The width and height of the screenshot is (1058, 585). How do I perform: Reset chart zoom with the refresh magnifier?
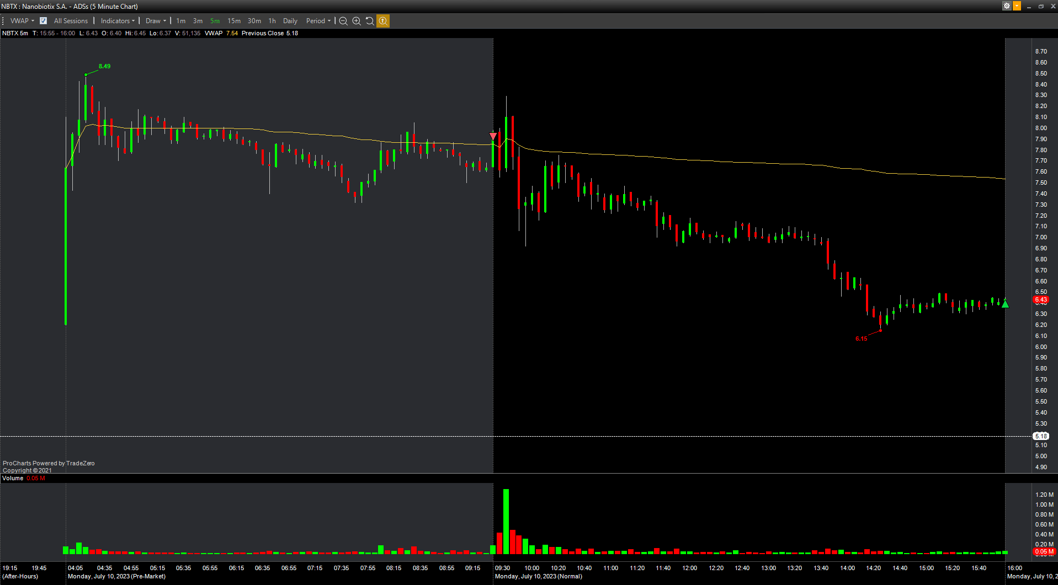[370, 21]
